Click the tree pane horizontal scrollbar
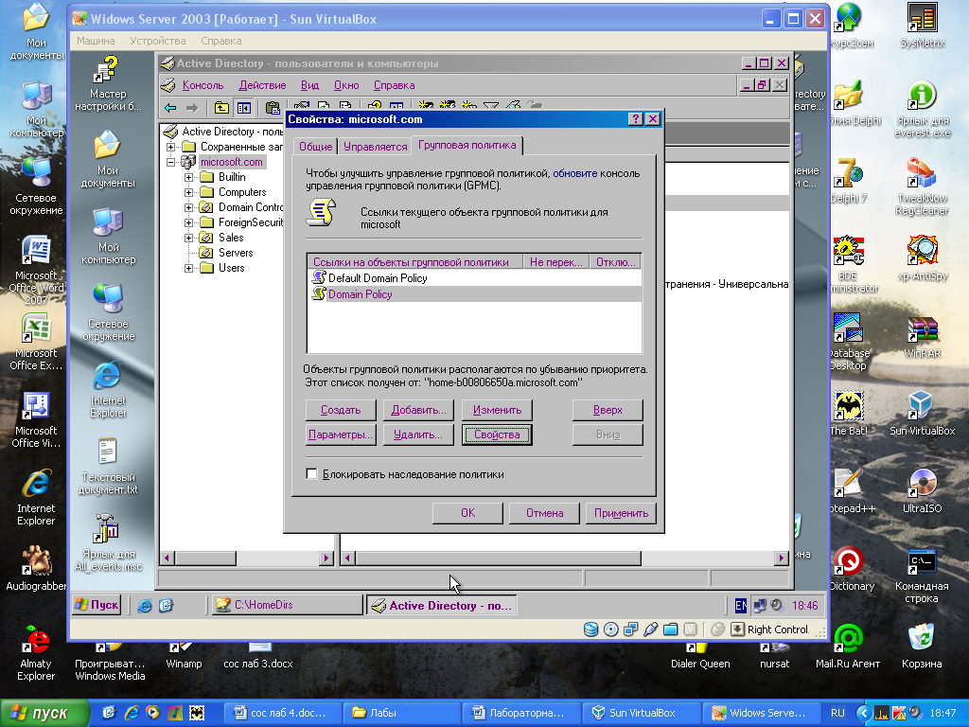Screen dimensions: 969x727 (x=247, y=559)
